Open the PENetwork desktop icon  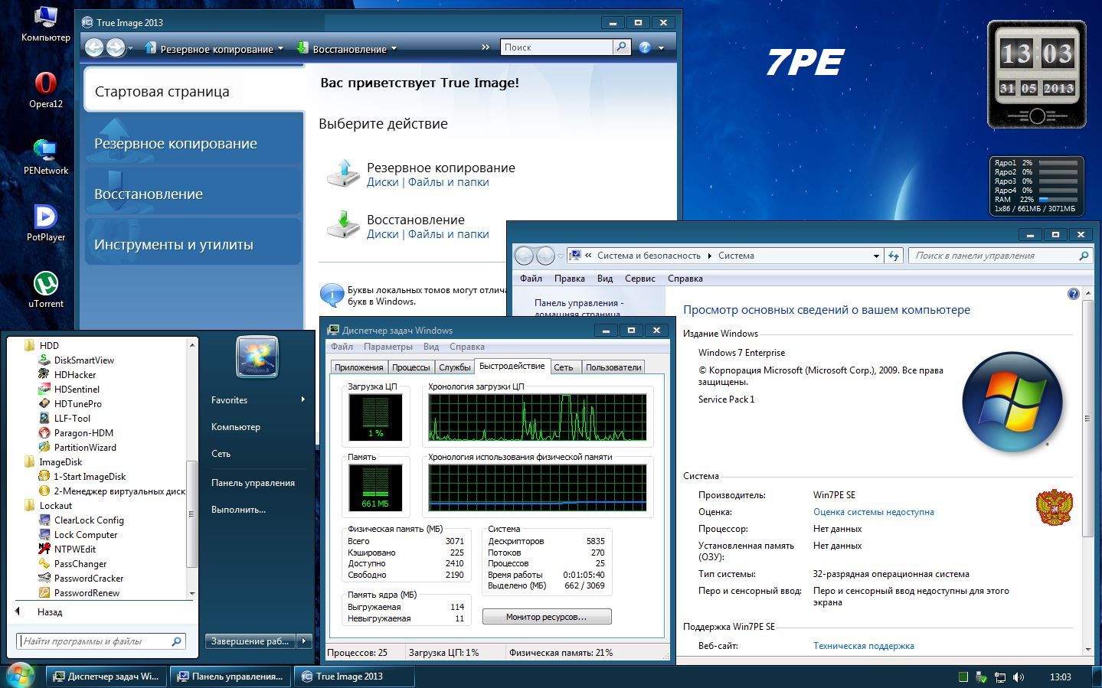45,156
